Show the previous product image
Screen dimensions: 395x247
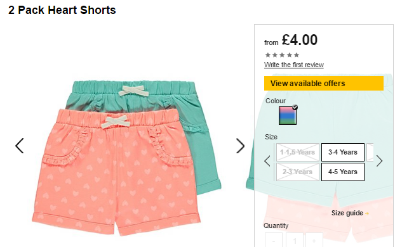[20, 146]
